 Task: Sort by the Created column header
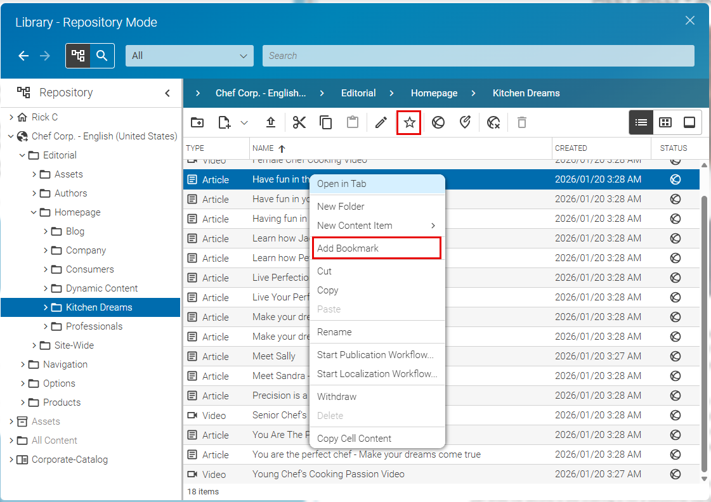click(571, 148)
